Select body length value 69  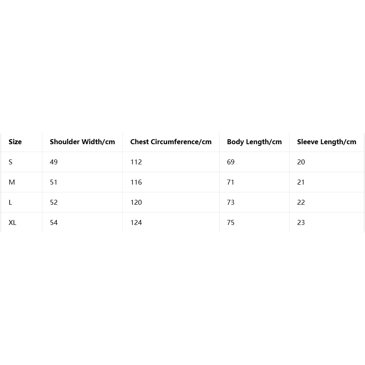(x=231, y=162)
